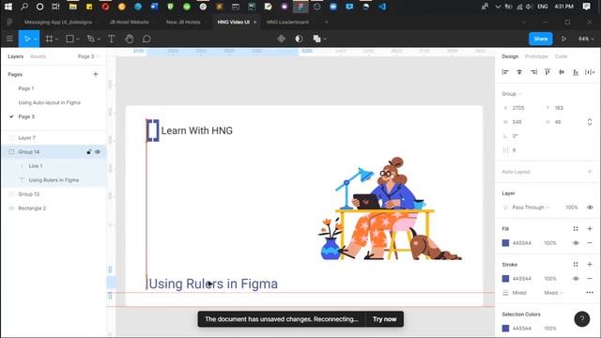Open the Pass Through blend mode dropdown

(x=531, y=207)
